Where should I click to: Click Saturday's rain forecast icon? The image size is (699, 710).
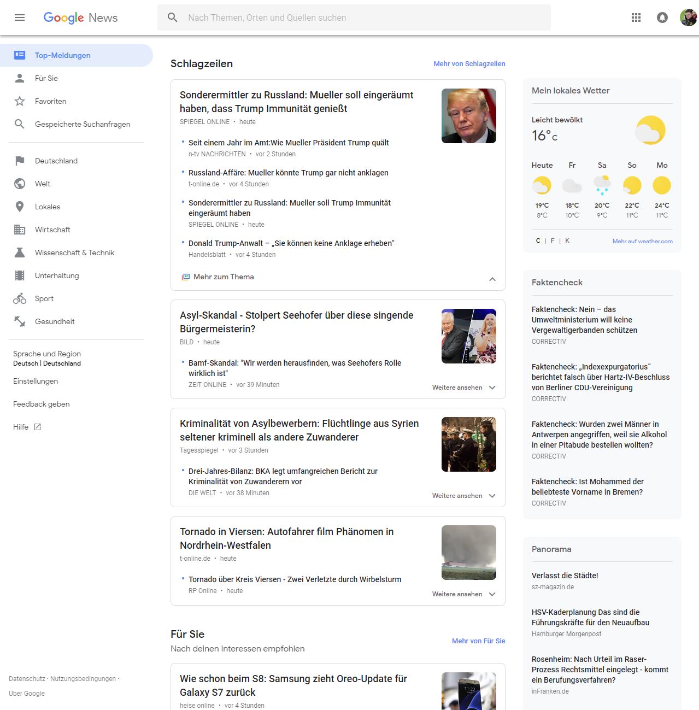pos(602,185)
